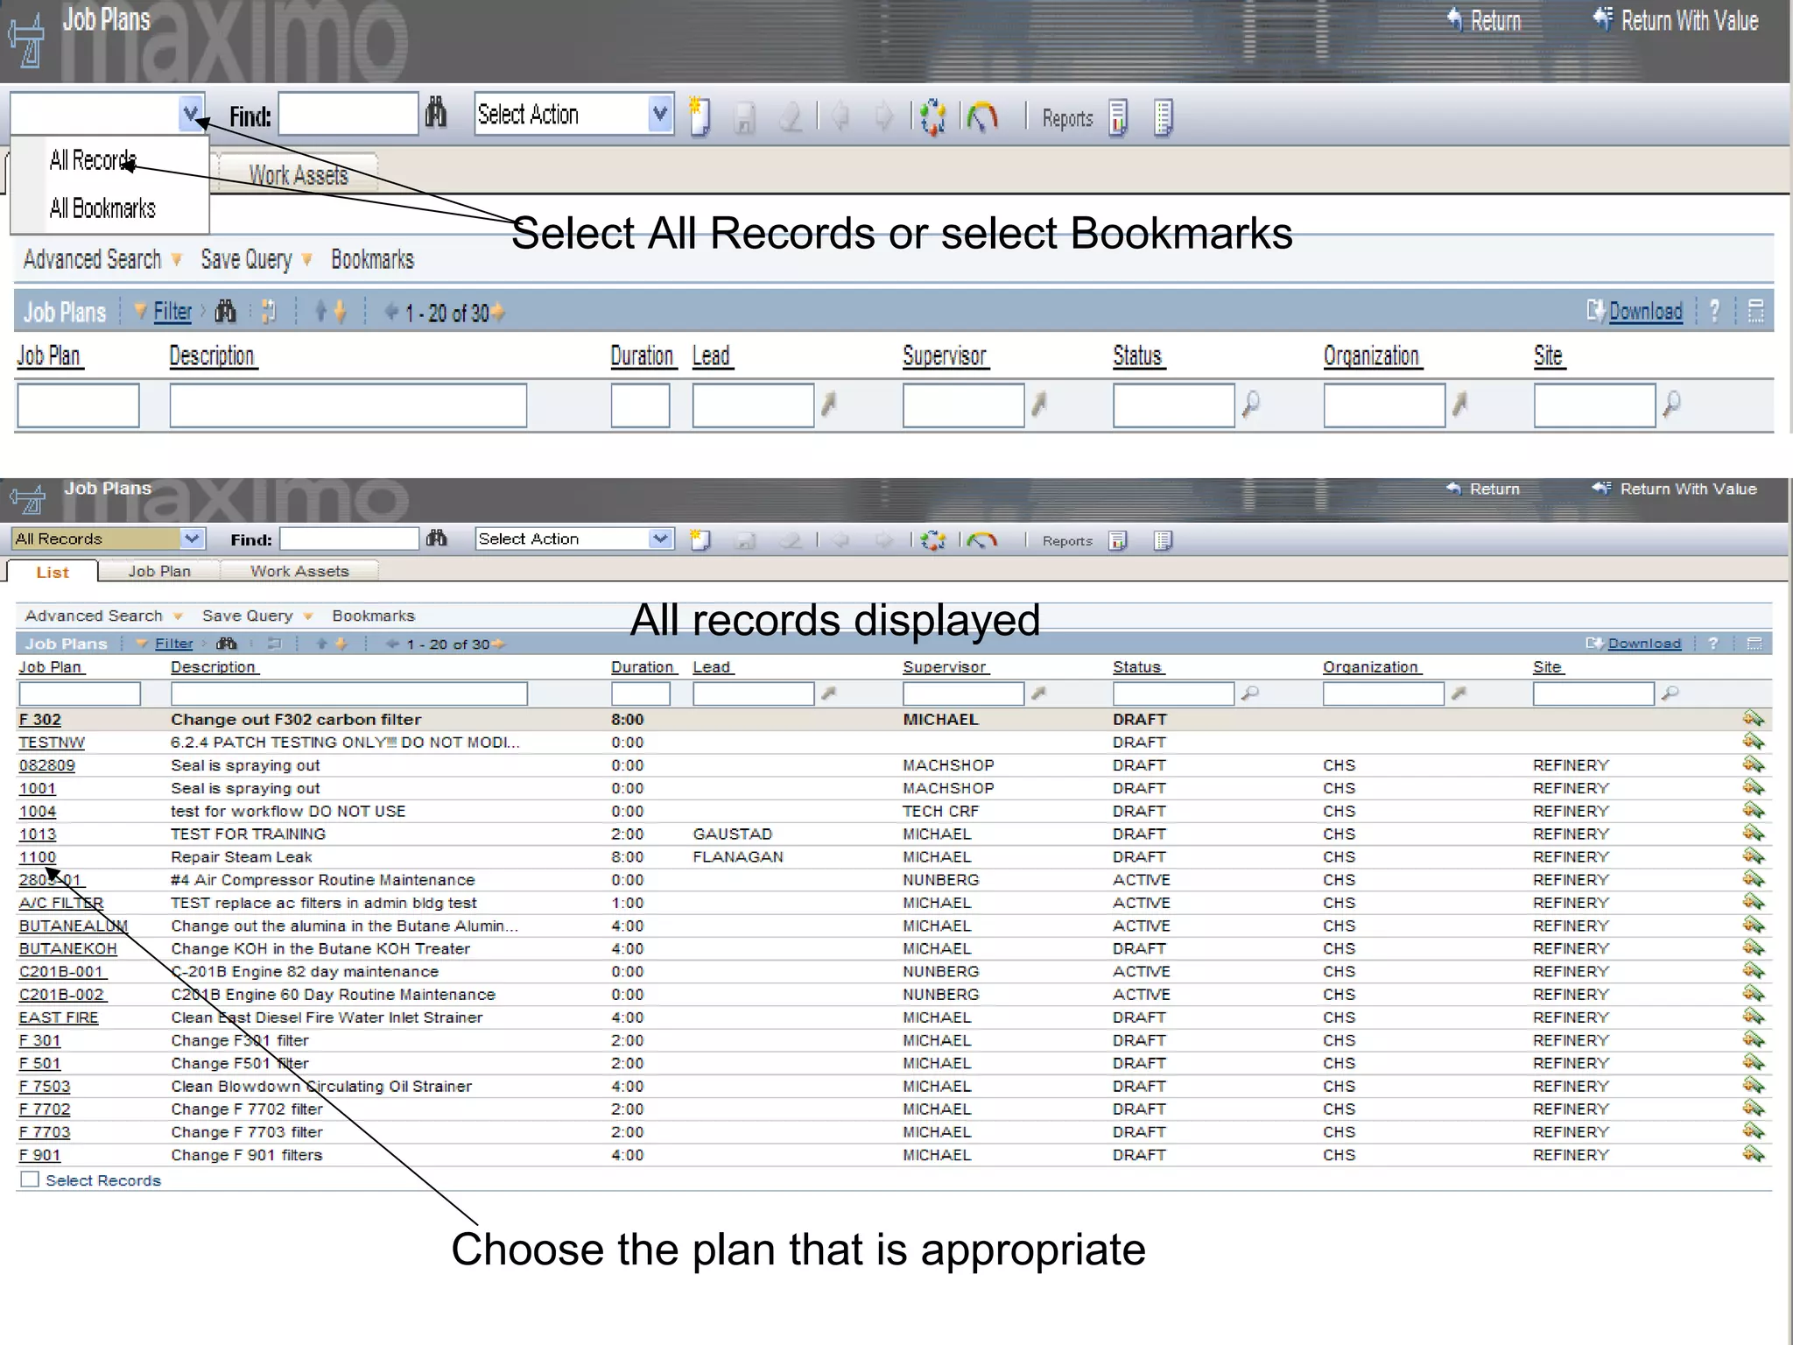Image resolution: width=1793 pixels, height=1345 pixels.
Task: Click 'Clean Blowdown Circulating Oil Strainer' description
Action: (321, 1087)
